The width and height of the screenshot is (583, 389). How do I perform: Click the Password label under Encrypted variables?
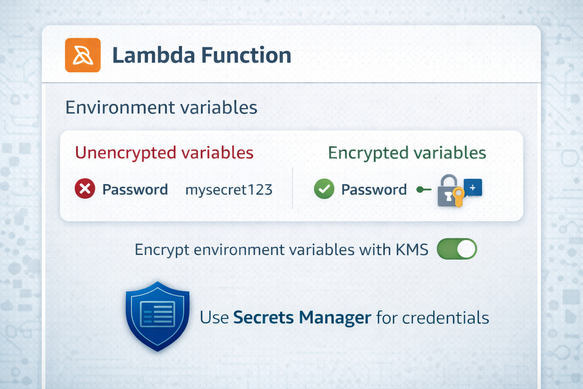pyautogui.click(x=374, y=190)
